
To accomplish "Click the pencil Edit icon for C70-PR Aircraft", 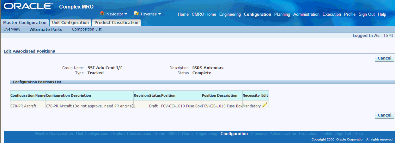I will pyautogui.click(x=265, y=105).
